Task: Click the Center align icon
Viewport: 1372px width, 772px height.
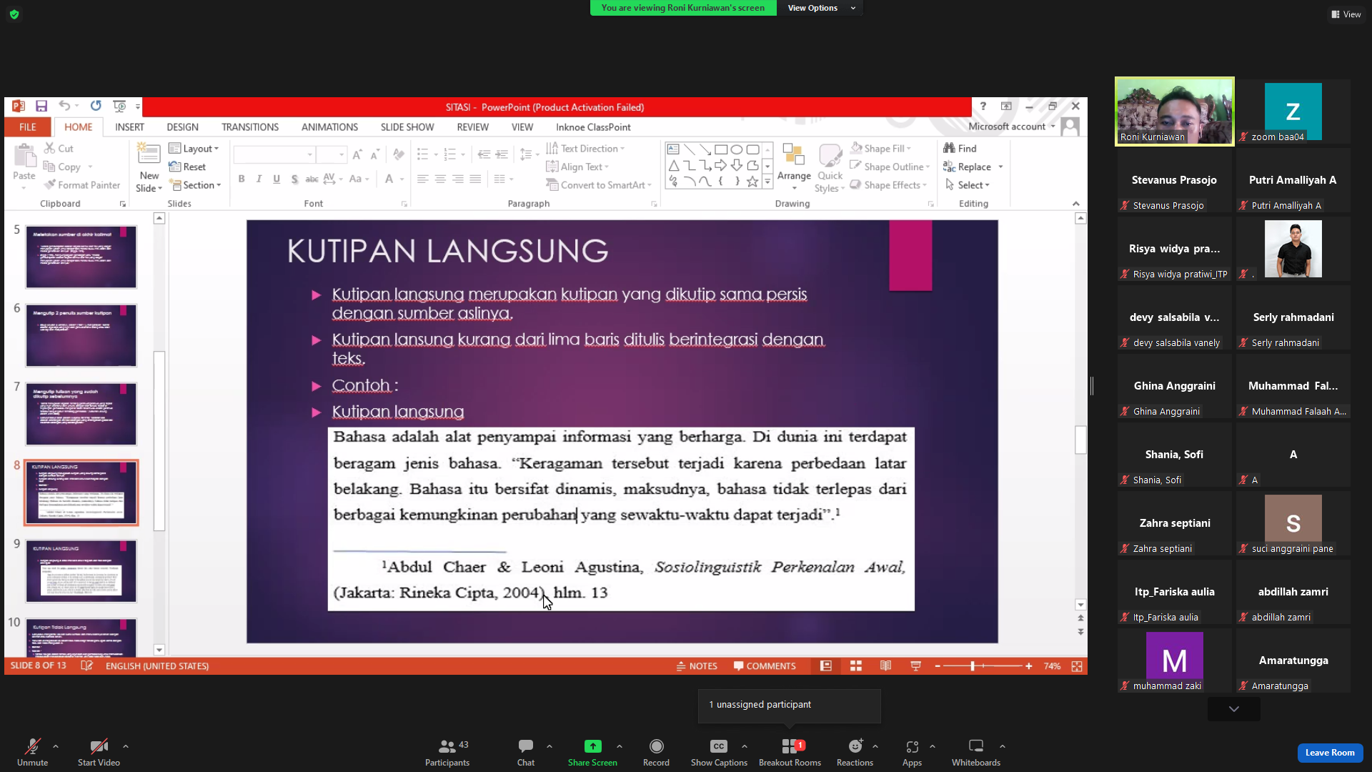Action: [440, 179]
